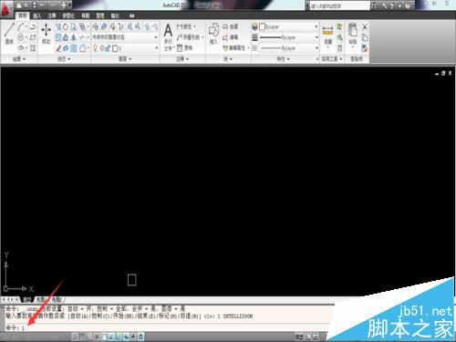Viewport: 456px width, 342px height.
Task: Click the Cut scissors icon
Action: (x=365, y=26)
